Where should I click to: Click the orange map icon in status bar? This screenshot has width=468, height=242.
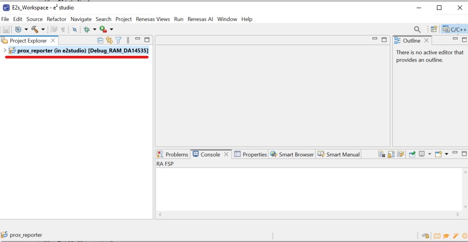pyautogui.click(x=437, y=236)
